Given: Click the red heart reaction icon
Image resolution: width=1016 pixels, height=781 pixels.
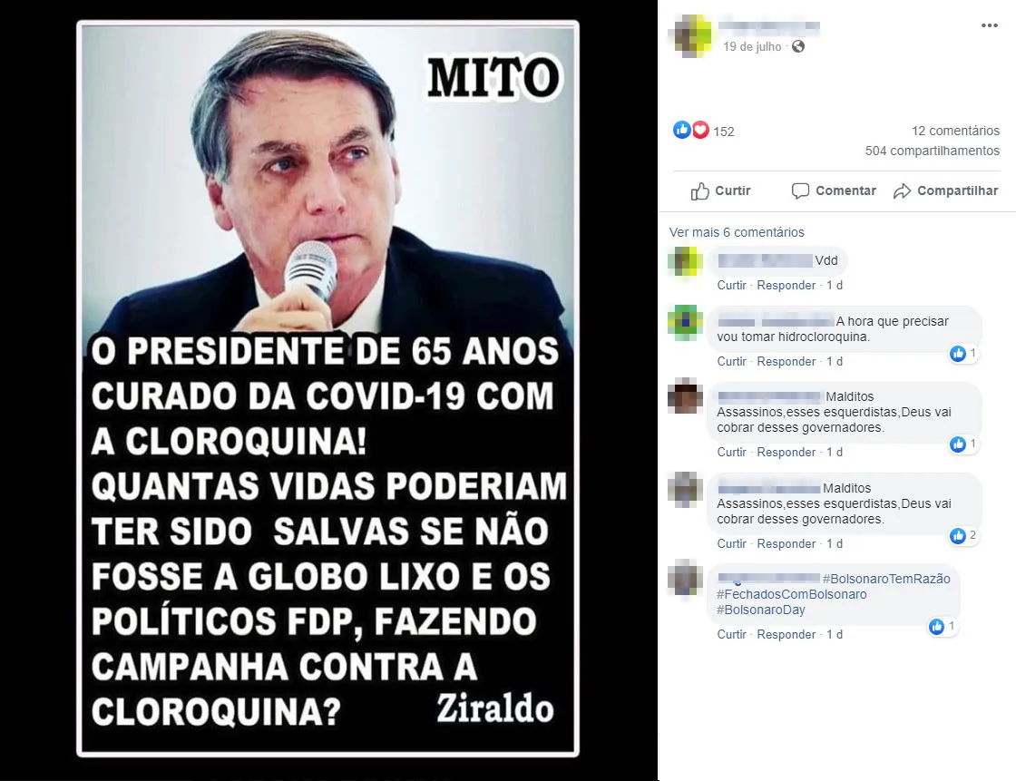Looking at the screenshot, I should tap(700, 131).
